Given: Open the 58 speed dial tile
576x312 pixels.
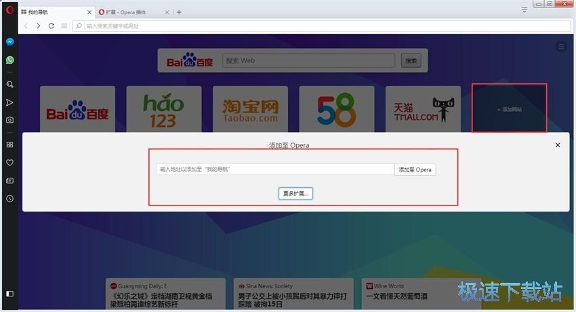Looking at the screenshot, I should tap(337, 109).
